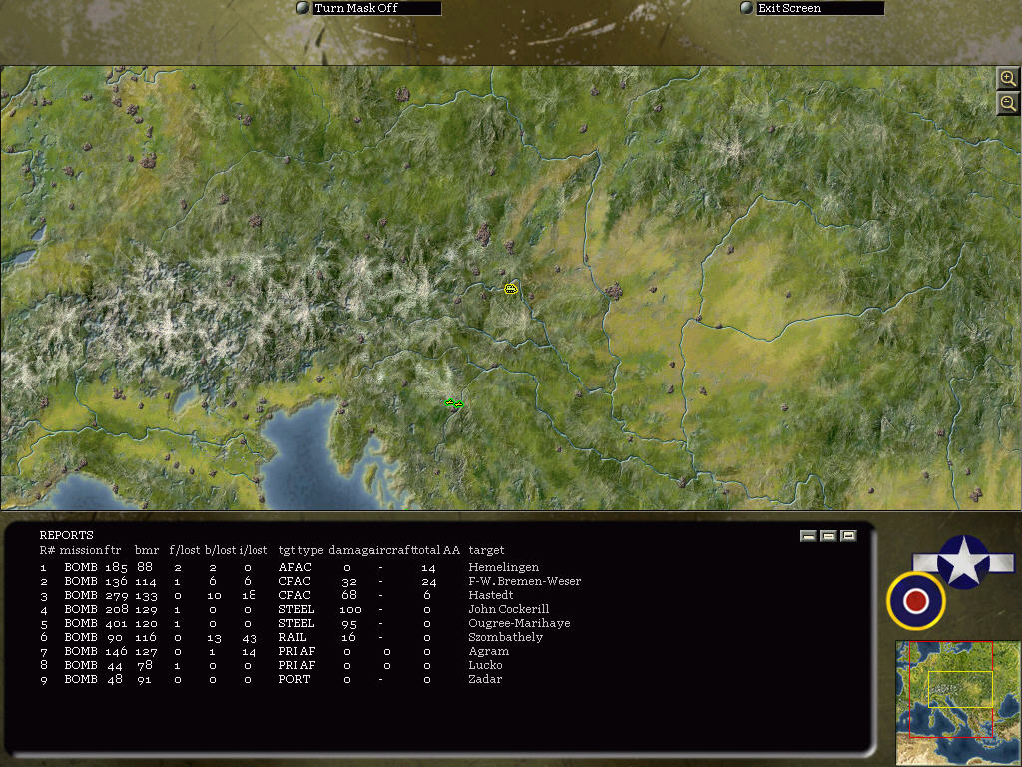Zoom in on the map
Image resolution: width=1022 pixels, height=767 pixels.
[x=1008, y=78]
